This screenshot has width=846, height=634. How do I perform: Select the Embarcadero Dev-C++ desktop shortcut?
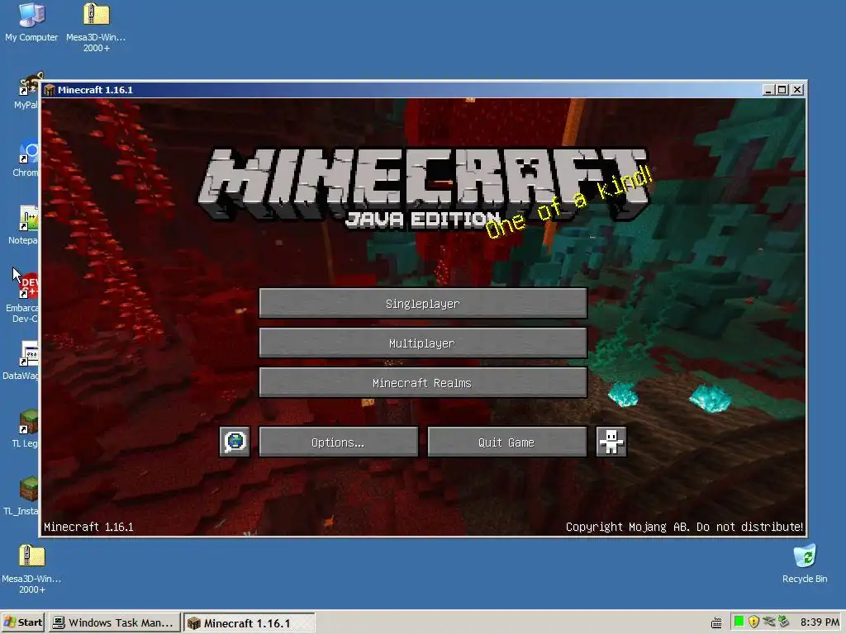22,297
